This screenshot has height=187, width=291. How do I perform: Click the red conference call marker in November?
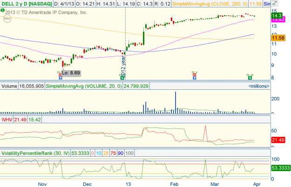(60, 75)
